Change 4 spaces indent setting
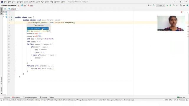189x106 pixels. tap(182, 100)
